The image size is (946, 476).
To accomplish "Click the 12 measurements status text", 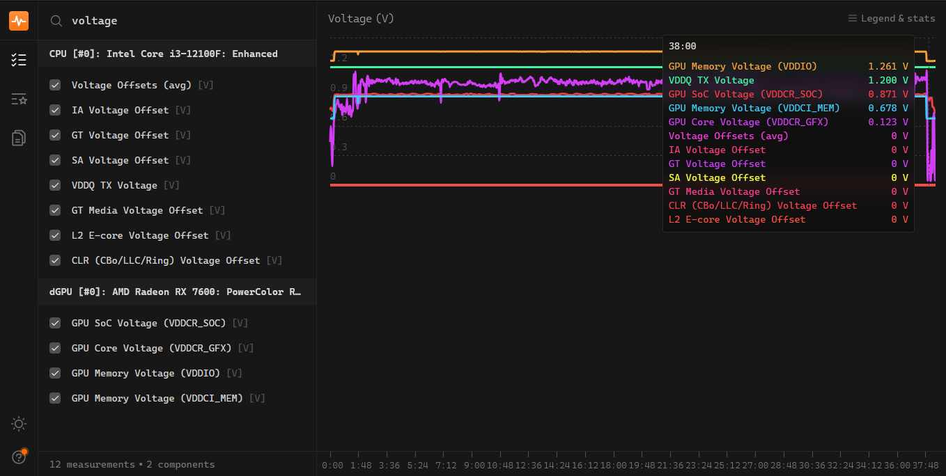I will click(92, 464).
